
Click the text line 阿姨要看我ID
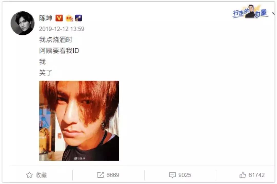pos(59,51)
